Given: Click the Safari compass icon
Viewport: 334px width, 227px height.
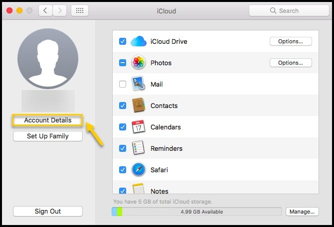Looking at the screenshot, I should pos(139,170).
